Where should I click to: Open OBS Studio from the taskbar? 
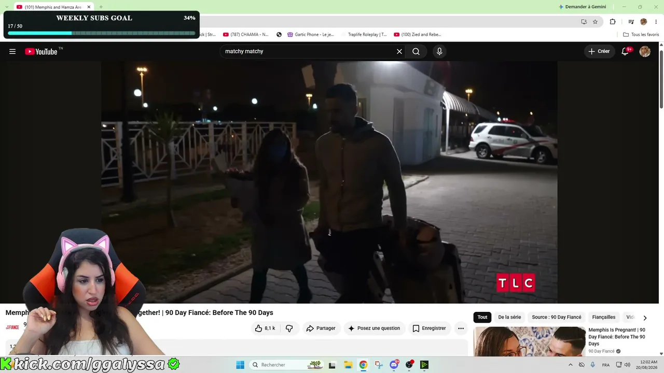pos(409,365)
